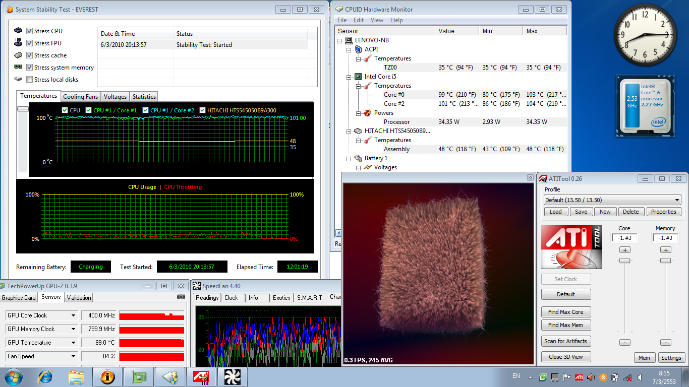
Task: Open Action Center flag tray icon
Action: (567, 377)
